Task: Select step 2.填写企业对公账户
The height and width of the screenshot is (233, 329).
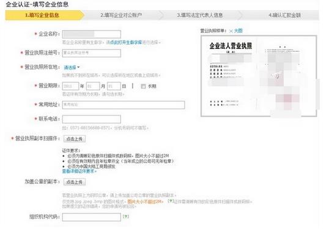Action: [x=121, y=15]
